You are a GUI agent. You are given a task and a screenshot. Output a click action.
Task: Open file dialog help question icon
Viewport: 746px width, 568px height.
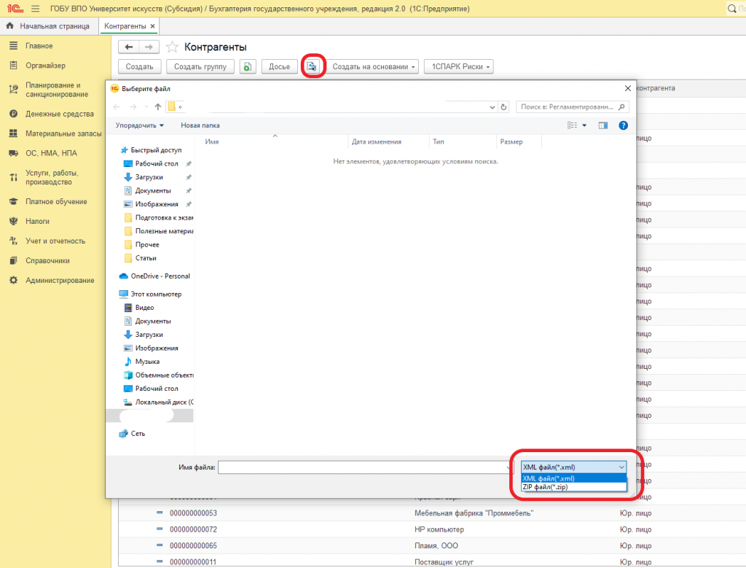pos(624,125)
